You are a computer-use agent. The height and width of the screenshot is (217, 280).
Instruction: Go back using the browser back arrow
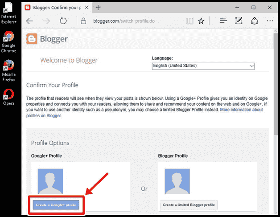[x=29, y=21]
